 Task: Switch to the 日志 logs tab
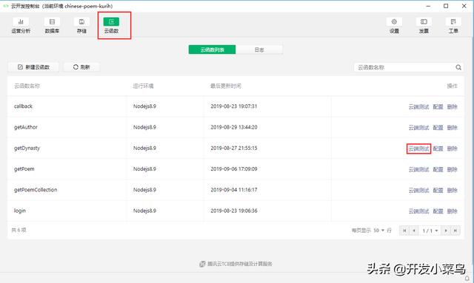pyautogui.click(x=259, y=50)
